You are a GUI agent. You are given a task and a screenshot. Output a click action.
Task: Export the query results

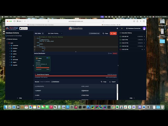coord(112,82)
